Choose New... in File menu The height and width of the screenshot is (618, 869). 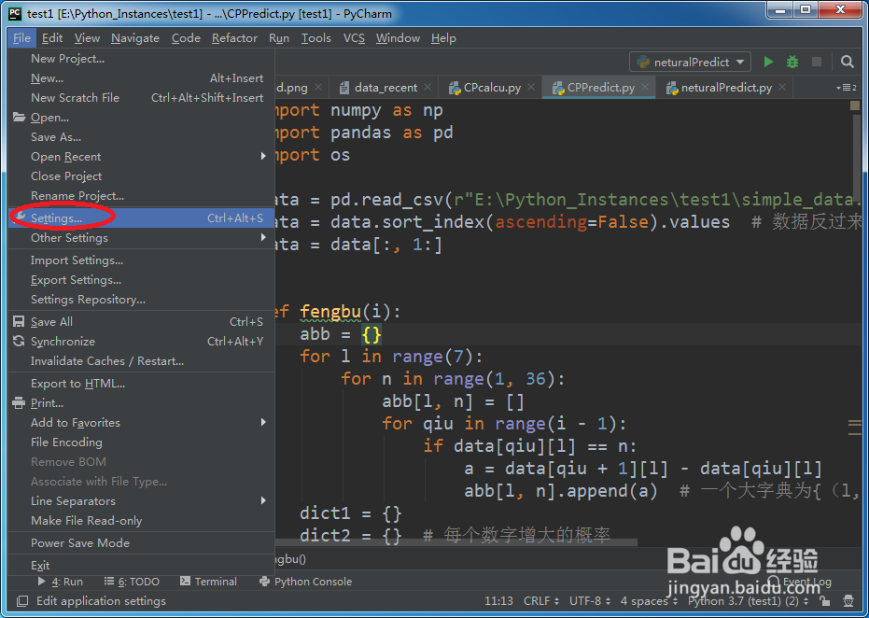[141, 78]
